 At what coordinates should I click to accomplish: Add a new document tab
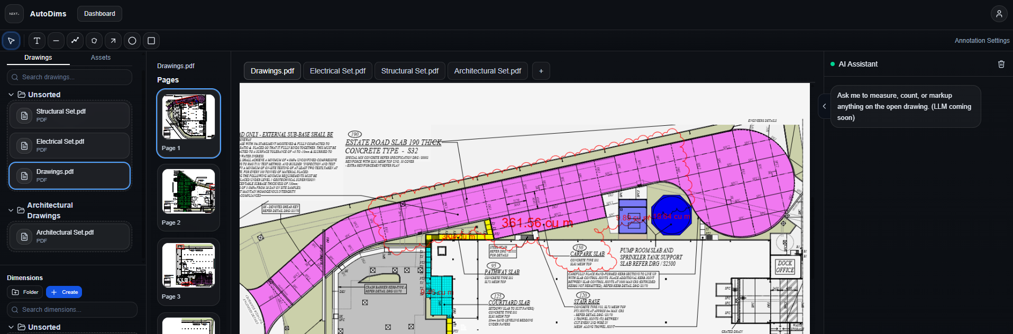pos(541,71)
